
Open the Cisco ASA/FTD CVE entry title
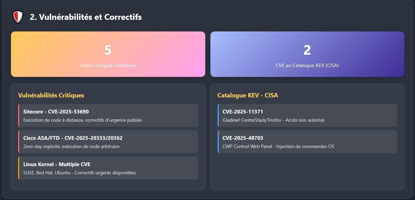[73, 138]
